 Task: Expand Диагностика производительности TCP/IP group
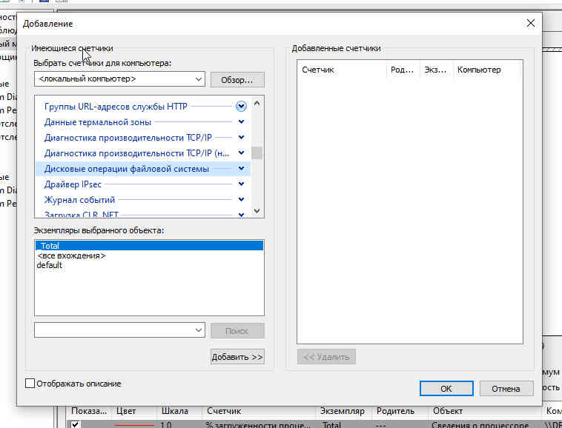pos(241,138)
